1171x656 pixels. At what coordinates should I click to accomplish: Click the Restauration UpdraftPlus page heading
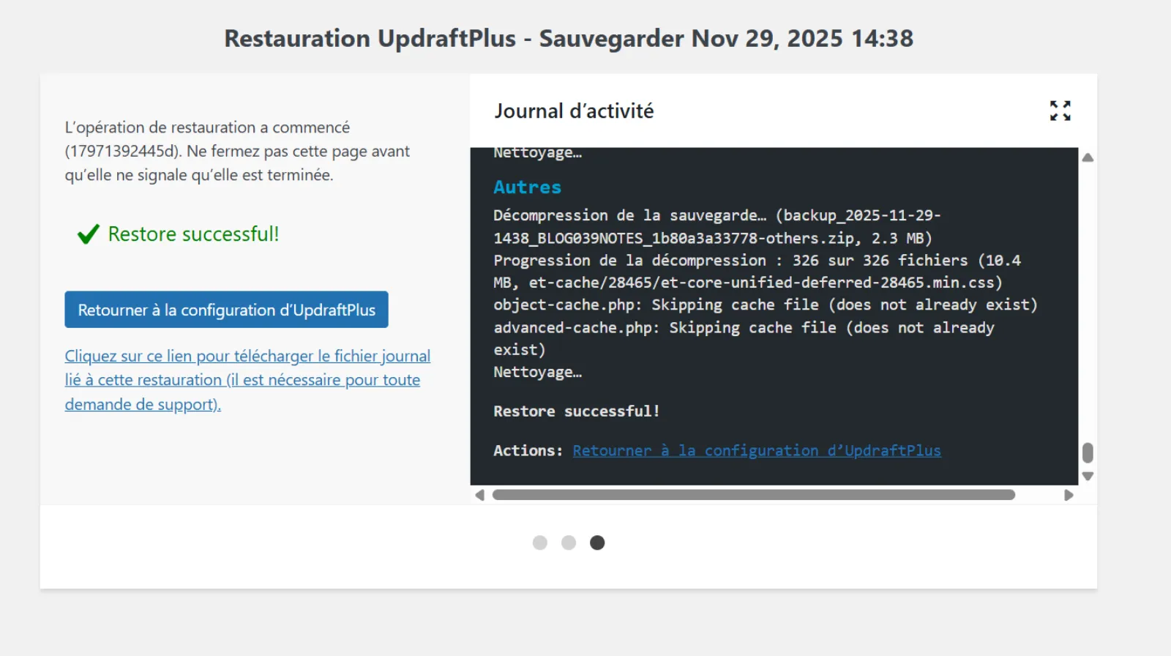(x=569, y=38)
